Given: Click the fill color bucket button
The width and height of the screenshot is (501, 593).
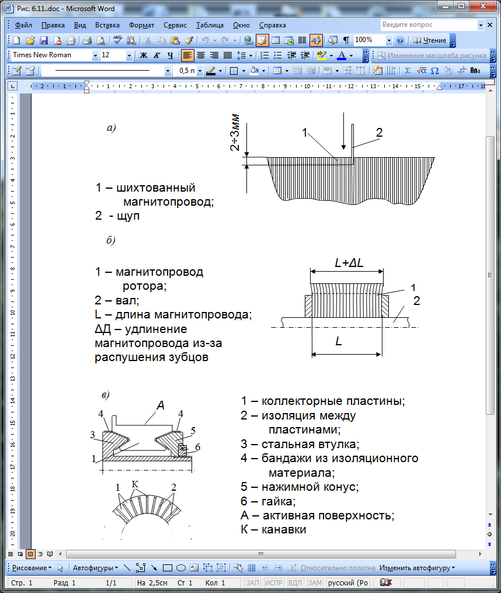Looking at the screenshot, I should click(255, 71).
